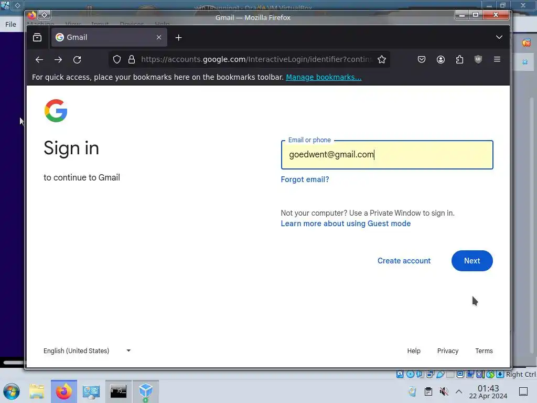Click VirtualBox network status icon
Image resolution: width=537 pixels, height=403 pixels.
coord(430,374)
